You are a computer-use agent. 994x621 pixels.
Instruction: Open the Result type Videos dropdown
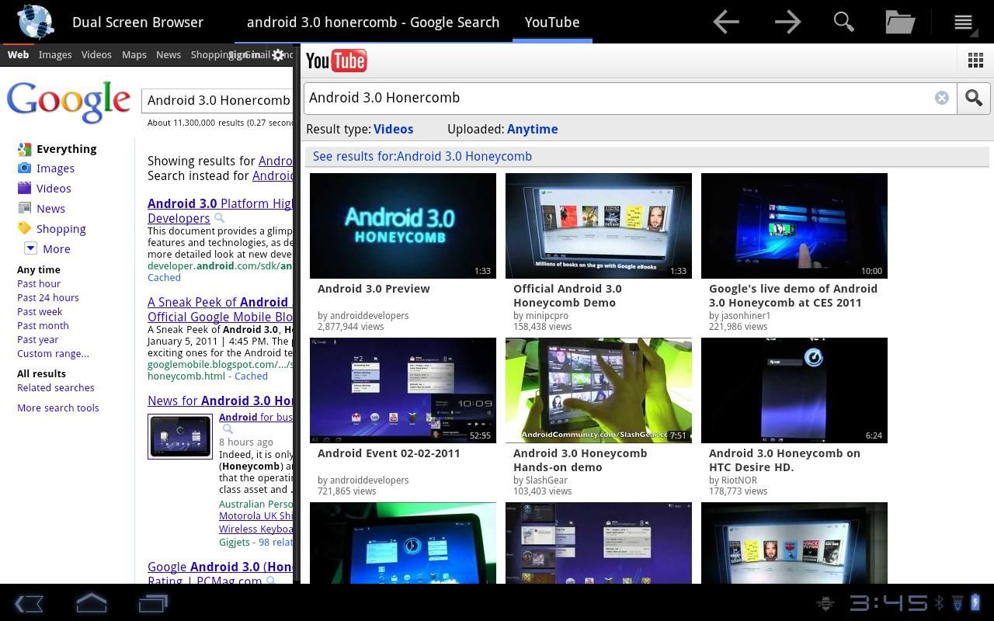point(393,129)
